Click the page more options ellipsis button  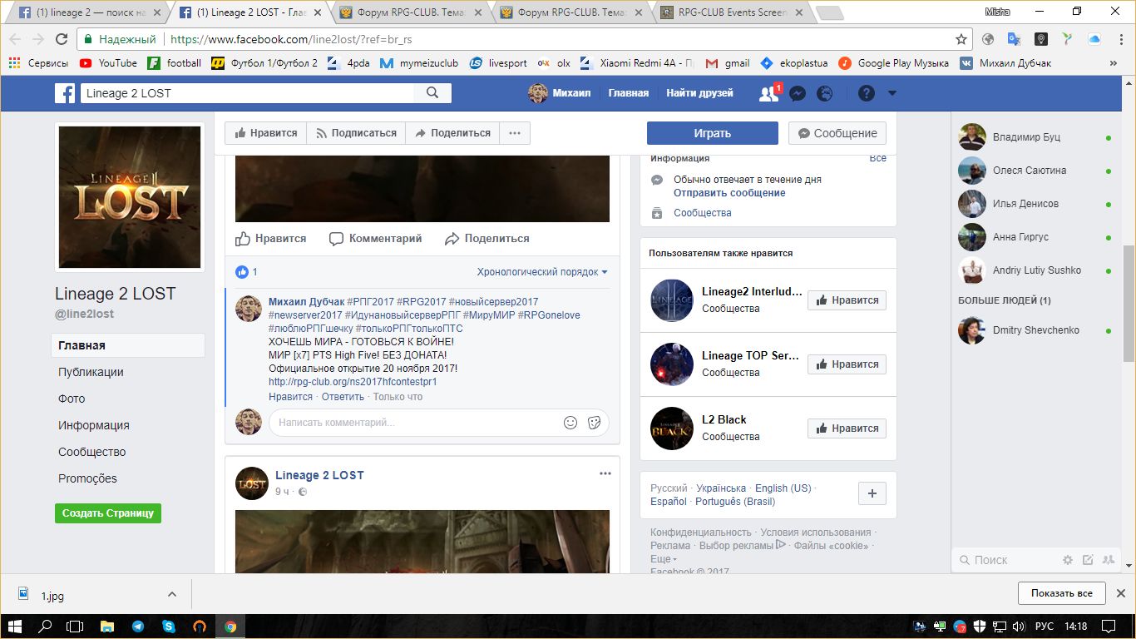[515, 133]
